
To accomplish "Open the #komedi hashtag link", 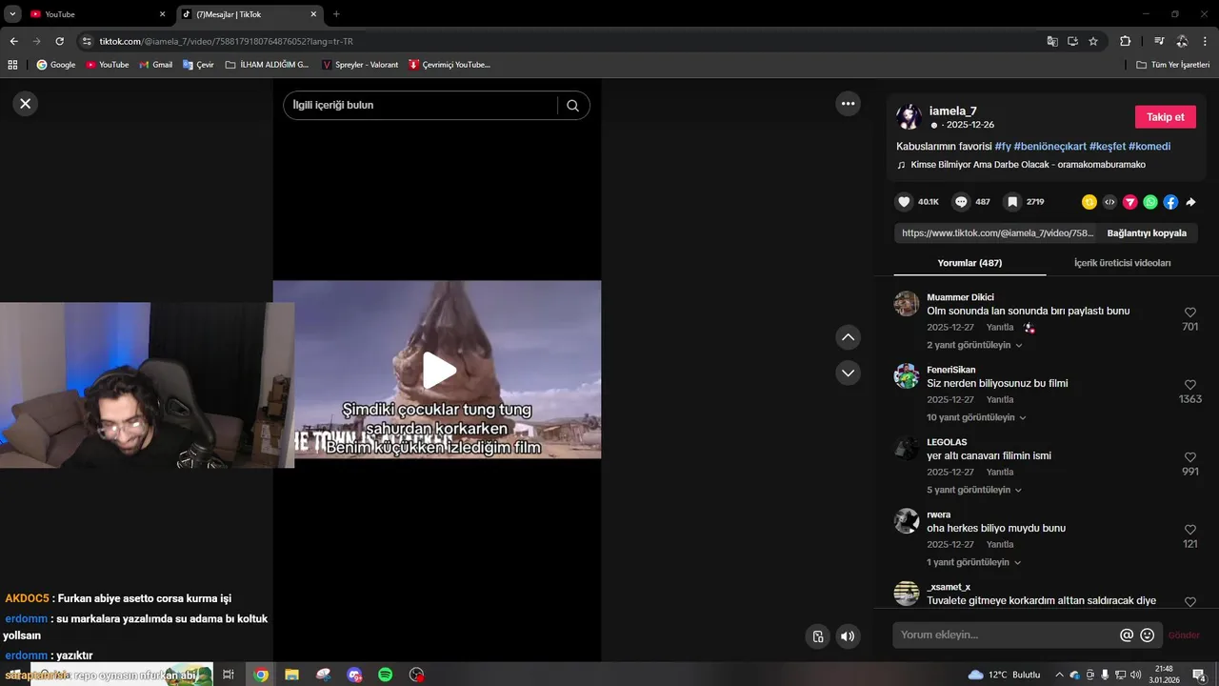I will [1149, 147].
